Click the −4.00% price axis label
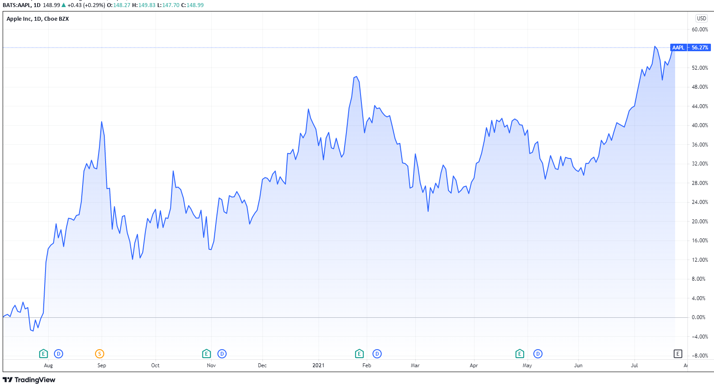The image size is (714, 384). [700, 337]
